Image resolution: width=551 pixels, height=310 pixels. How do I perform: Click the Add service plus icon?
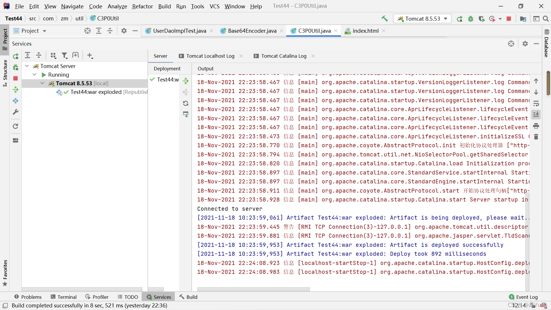tap(90, 55)
